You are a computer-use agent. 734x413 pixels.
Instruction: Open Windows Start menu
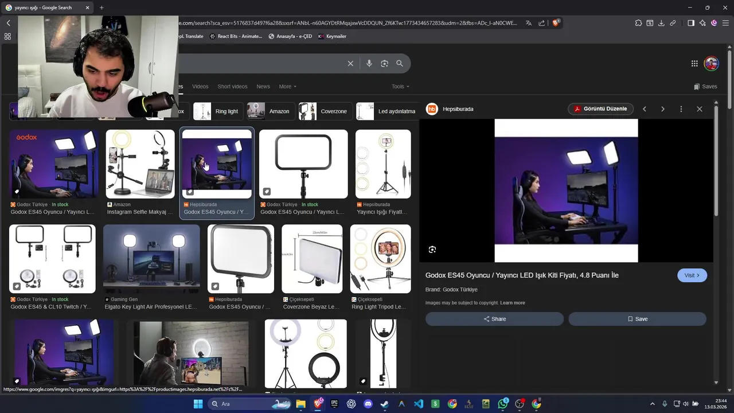coord(198,404)
